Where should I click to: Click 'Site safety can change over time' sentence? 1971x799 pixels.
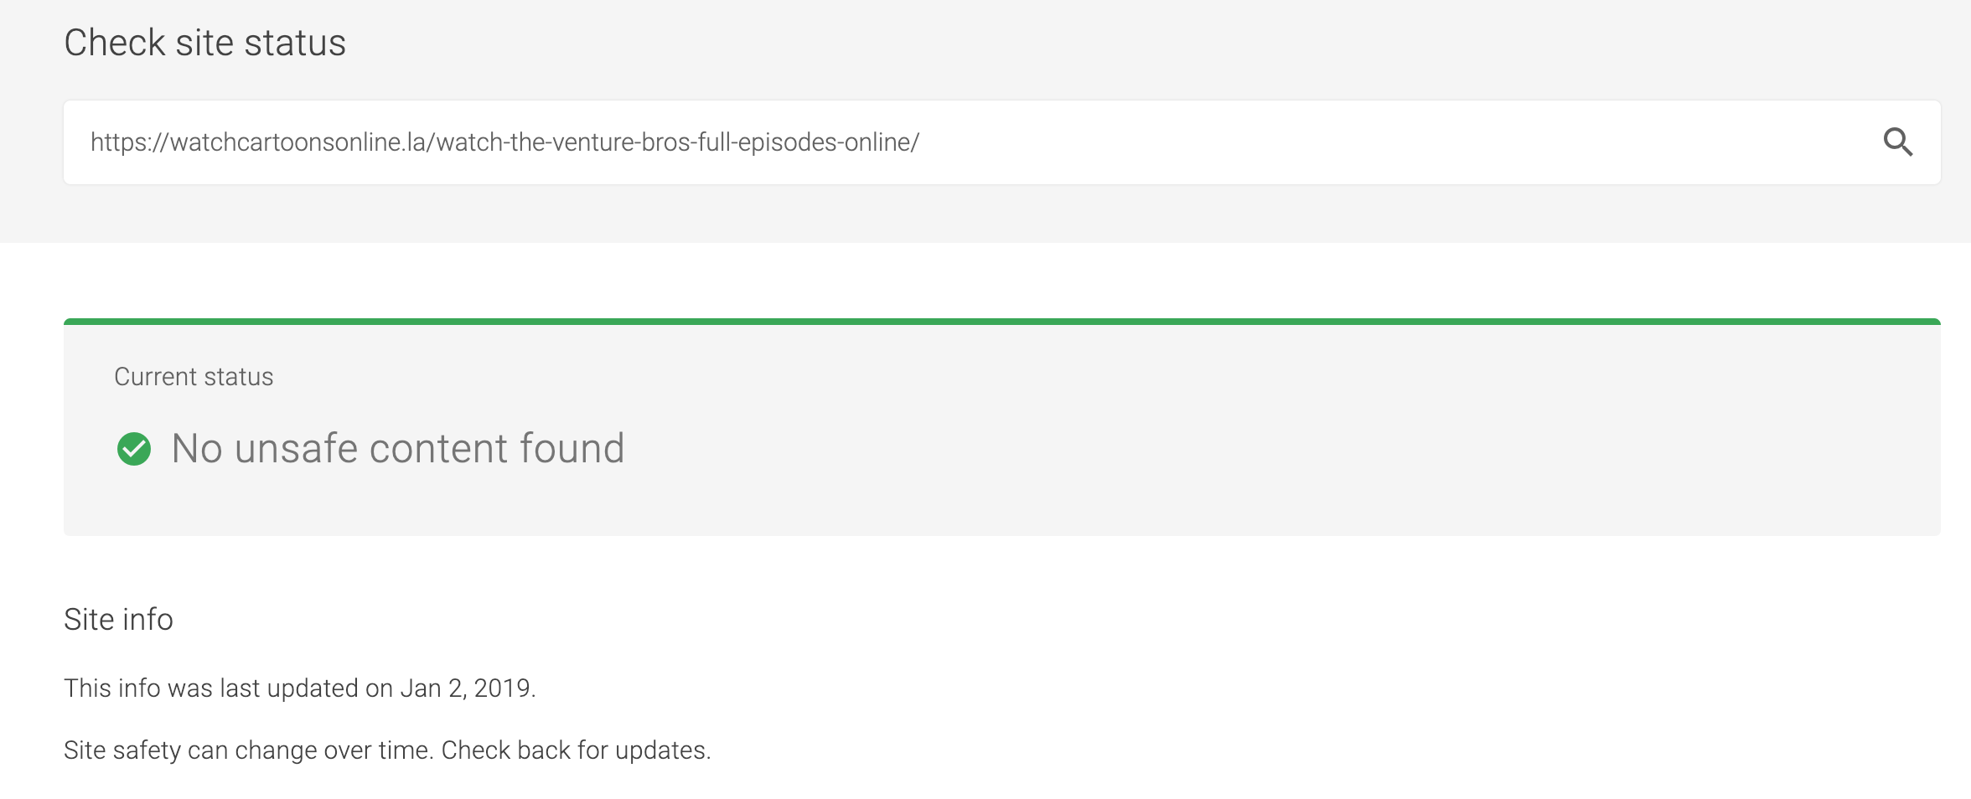pyautogui.click(x=249, y=750)
